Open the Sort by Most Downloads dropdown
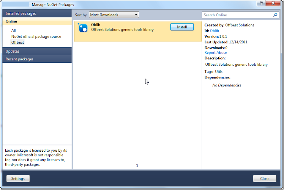284x190 pixels. [x=114, y=15]
